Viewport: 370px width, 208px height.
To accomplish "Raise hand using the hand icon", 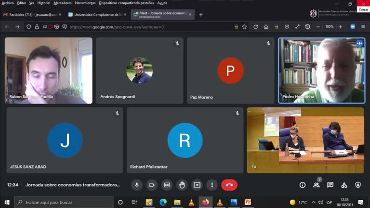I will (x=182, y=185).
